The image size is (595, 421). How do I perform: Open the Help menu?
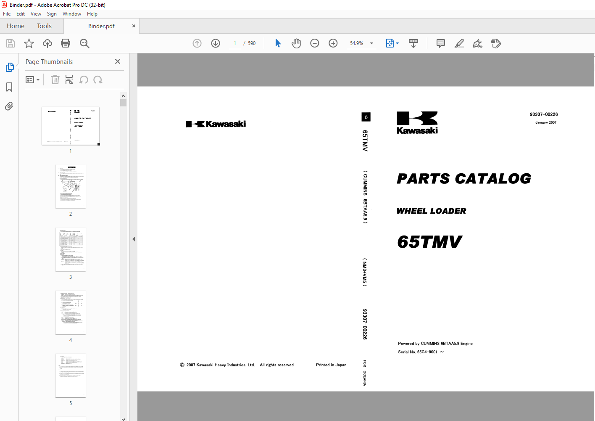click(x=92, y=14)
